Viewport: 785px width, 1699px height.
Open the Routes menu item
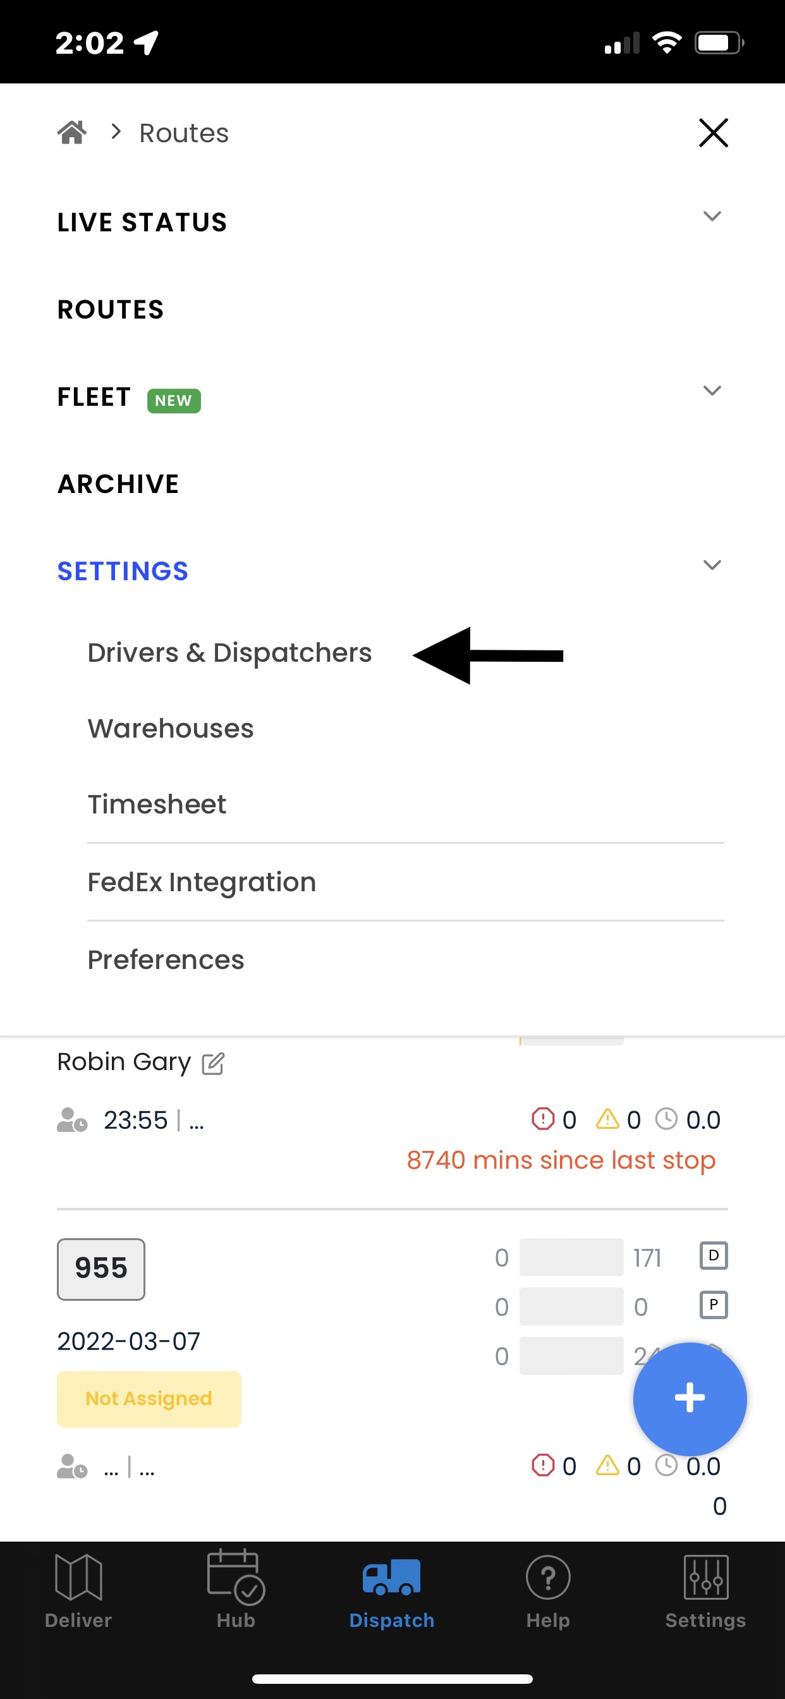(111, 310)
